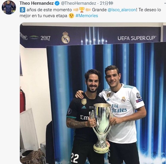Click 'Te deseo lo' in the tweet body
The width and height of the screenshot is (166, 164).
[150, 10]
